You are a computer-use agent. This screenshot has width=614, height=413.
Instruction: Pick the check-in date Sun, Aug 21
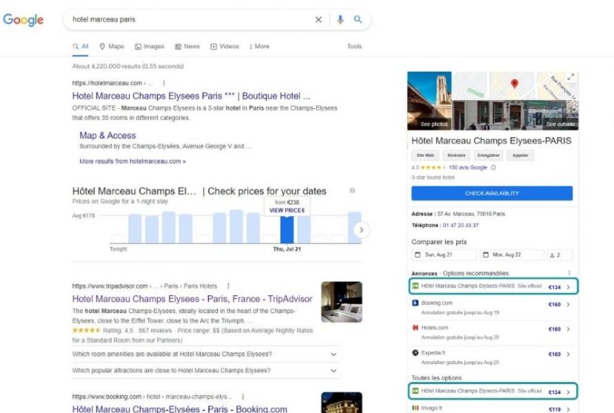coord(444,255)
